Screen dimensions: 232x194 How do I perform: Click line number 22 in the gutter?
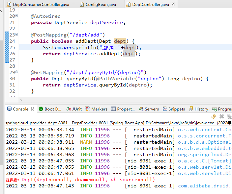pos(12,29)
